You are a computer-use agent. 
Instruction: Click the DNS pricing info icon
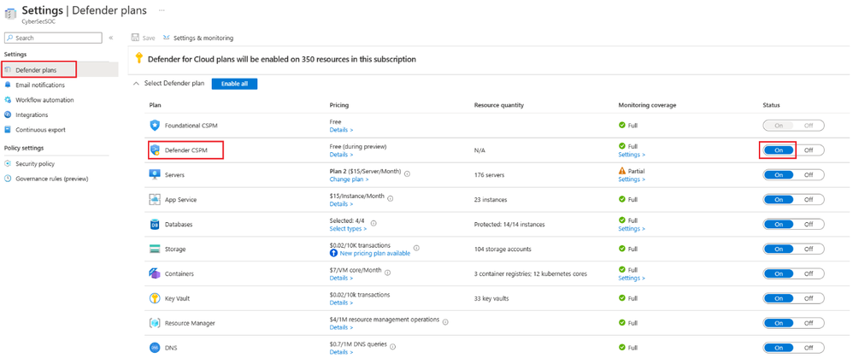[392, 347]
